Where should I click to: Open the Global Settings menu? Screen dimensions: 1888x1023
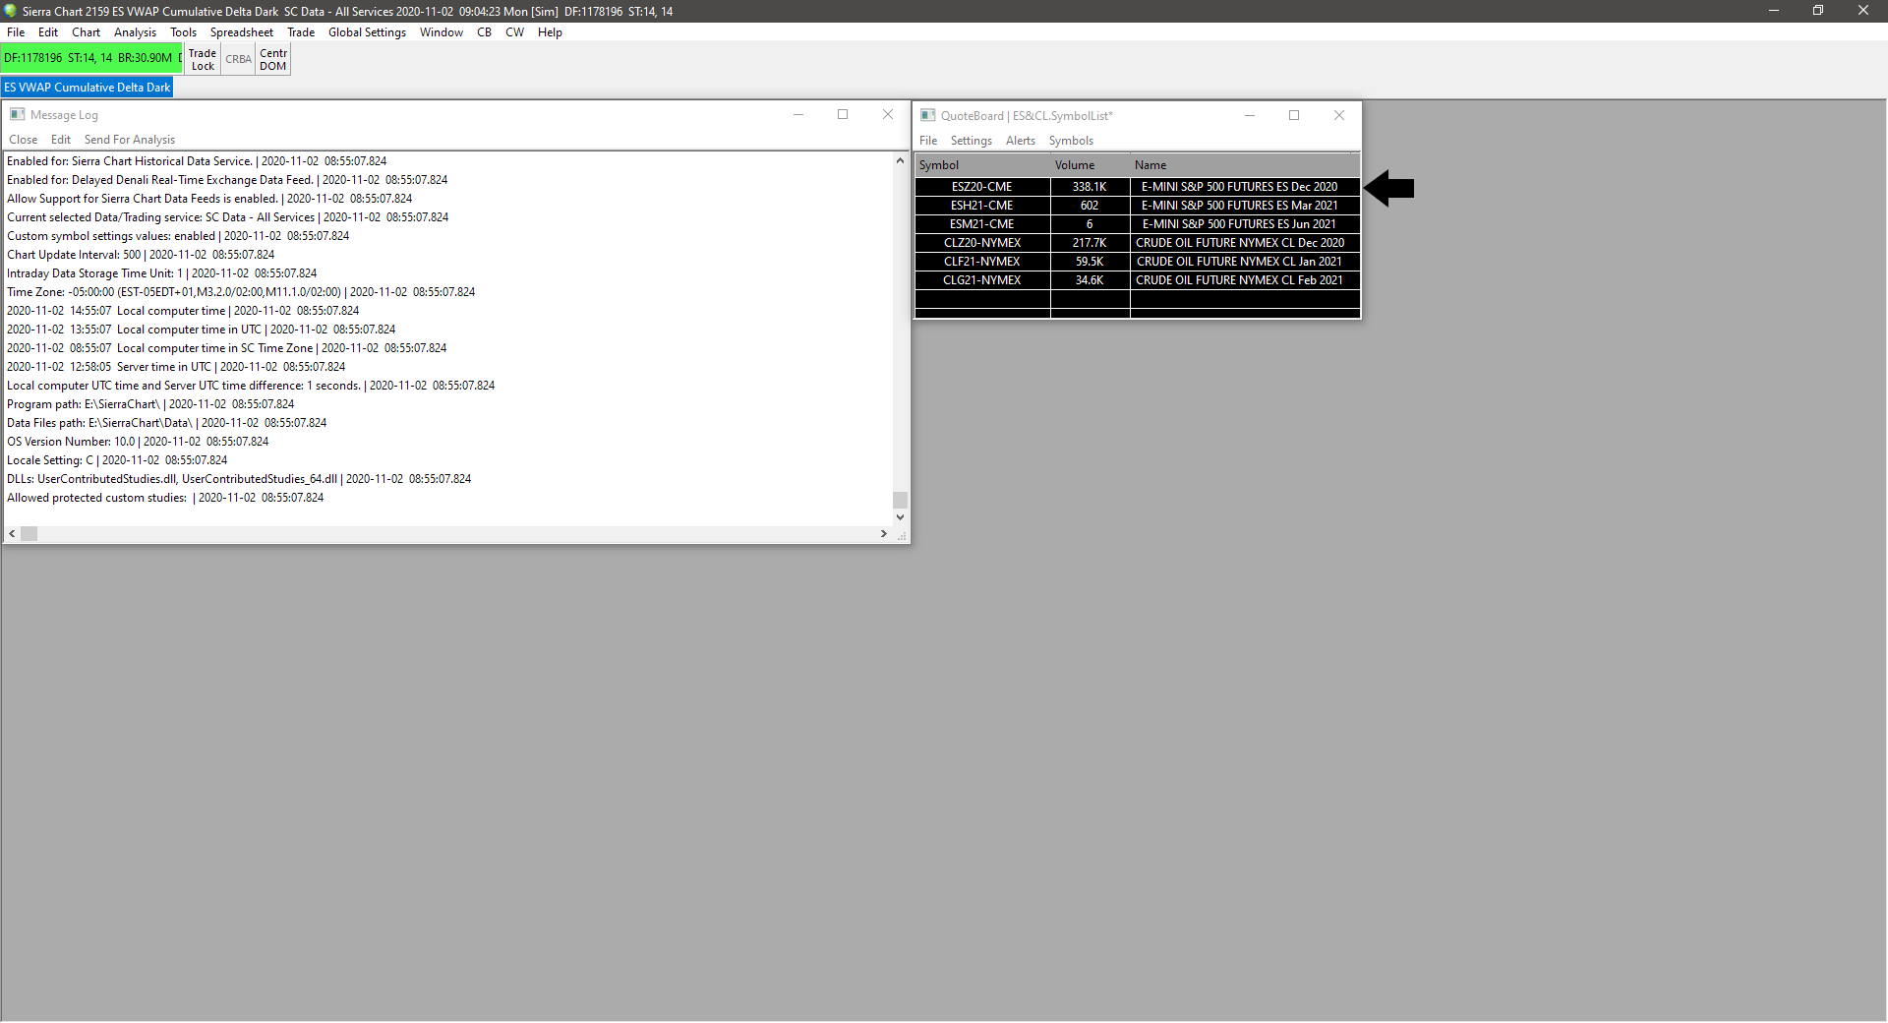coord(367,32)
